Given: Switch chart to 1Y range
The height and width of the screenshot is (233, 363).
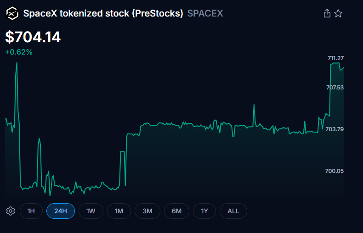Looking at the screenshot, I should click(x=205, y=211).
